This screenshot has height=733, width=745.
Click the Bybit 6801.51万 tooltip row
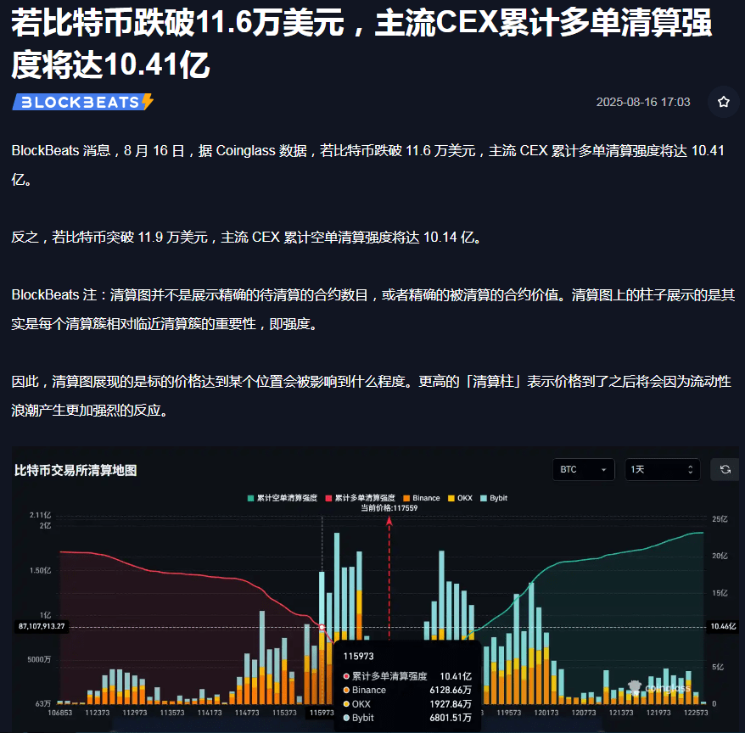[407, 718]
